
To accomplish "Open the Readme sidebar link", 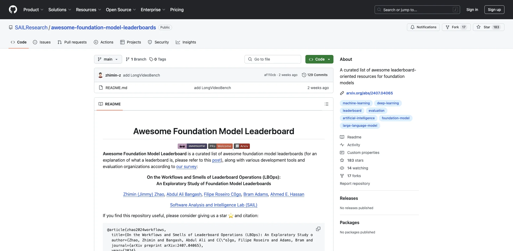I will pos(351,137).
